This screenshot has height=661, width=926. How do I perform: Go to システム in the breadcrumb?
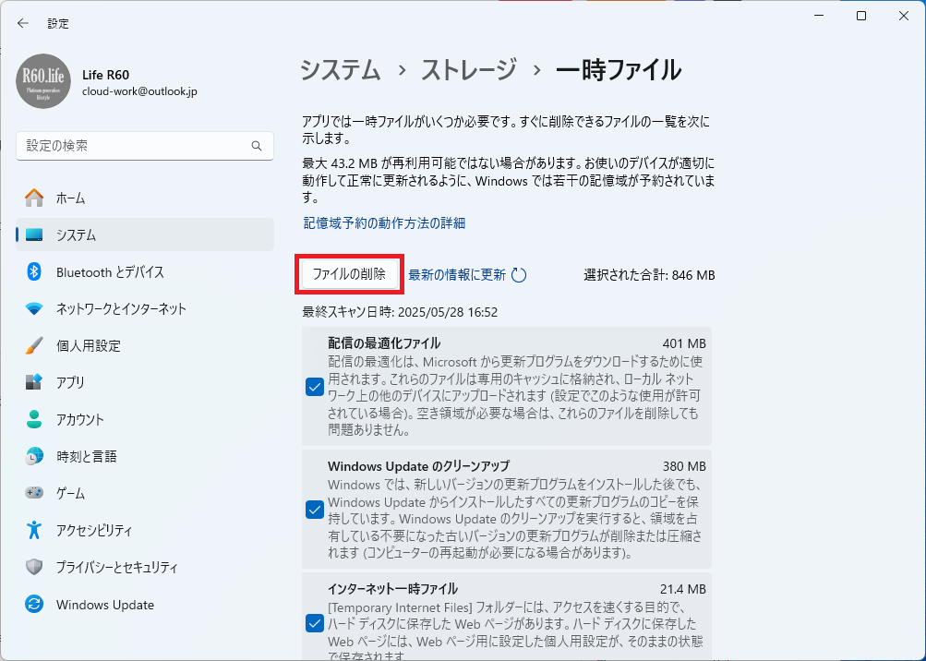click(x=340, y=70)
